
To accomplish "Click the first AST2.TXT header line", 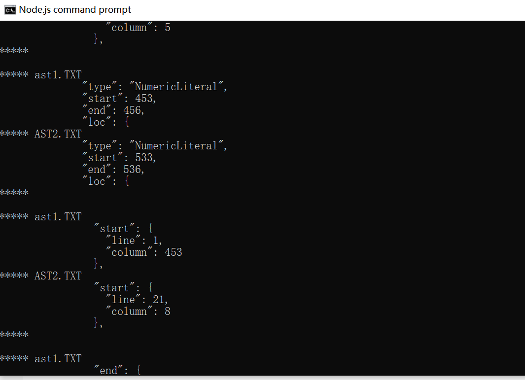I will click(x=41, y=134).
